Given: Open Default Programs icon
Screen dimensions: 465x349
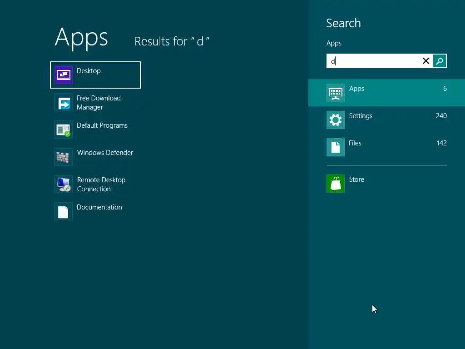Looking at the screenshot, I should (64, 130).
